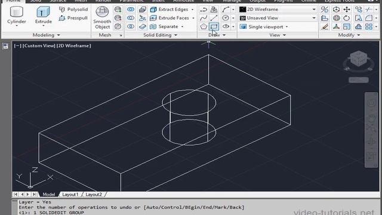Open the Extrude dropdown arrow
The image size is (382, 215).
click(x=44, y=26)
